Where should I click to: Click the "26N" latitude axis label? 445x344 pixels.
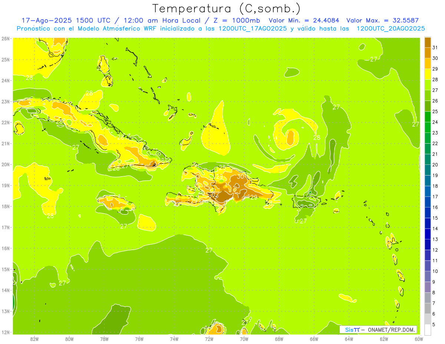[x=6, y=39]
